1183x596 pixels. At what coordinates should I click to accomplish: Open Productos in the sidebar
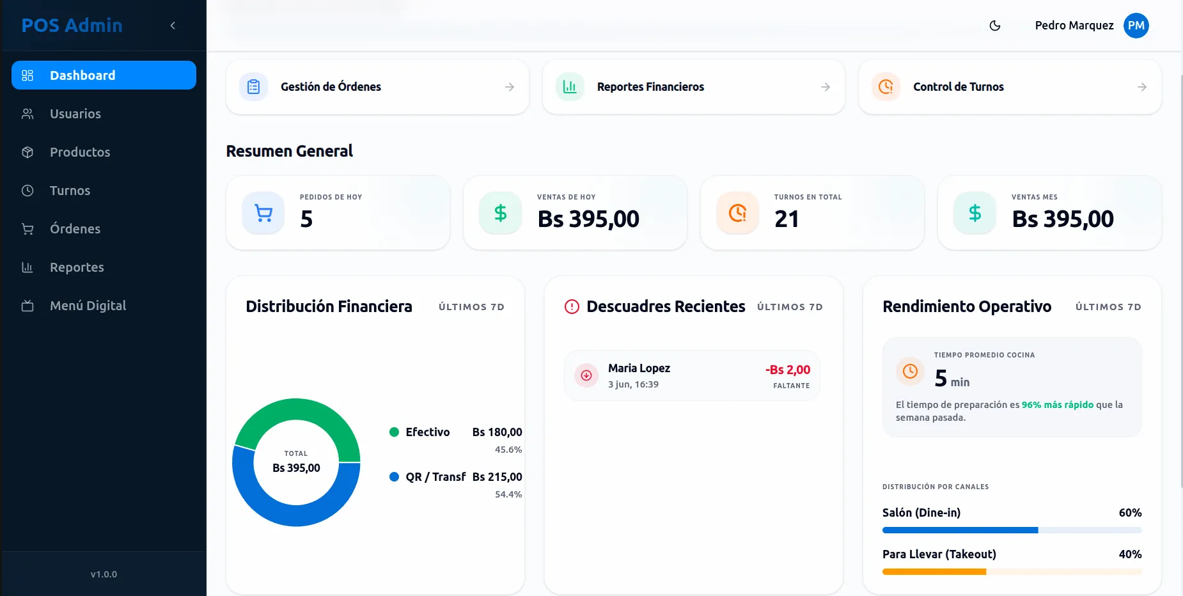104,152
